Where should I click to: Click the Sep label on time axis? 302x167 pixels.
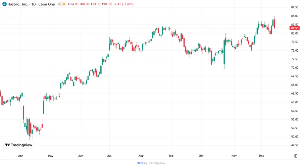pos(171,156)
